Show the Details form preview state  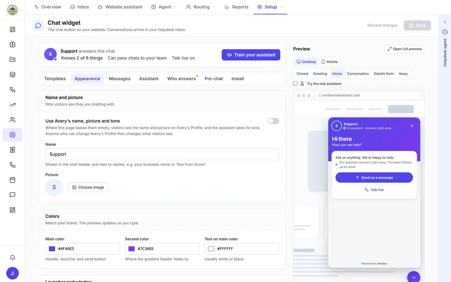point(383,74)
